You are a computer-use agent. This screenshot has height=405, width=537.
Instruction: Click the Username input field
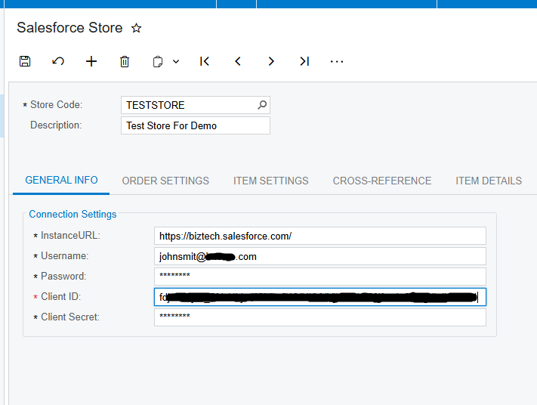click(320, 256)
